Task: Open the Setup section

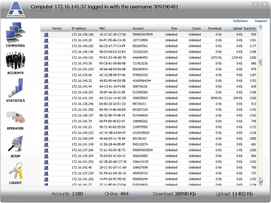Action: pos(15,146)
